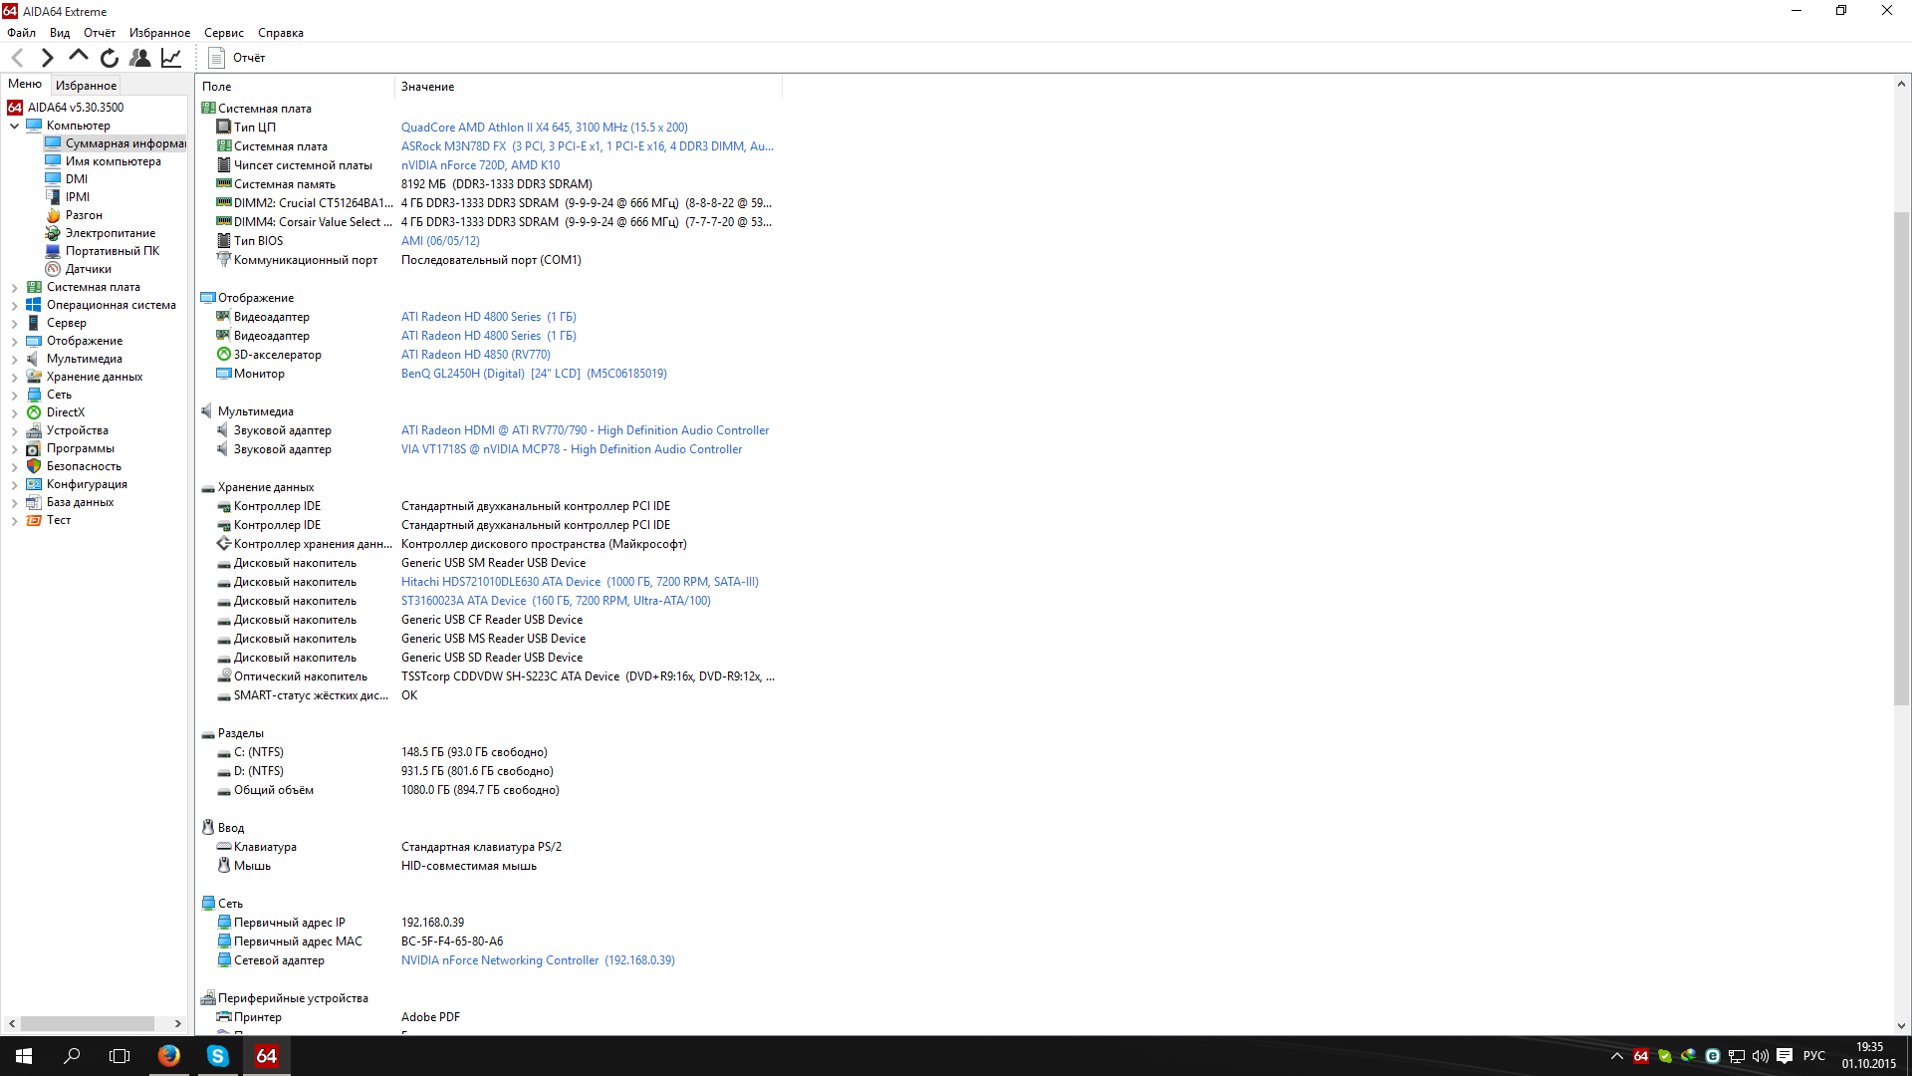Screen dimensions: 1912x1076
Task: Expand the DirectX tree node
Action: [14, 412]
